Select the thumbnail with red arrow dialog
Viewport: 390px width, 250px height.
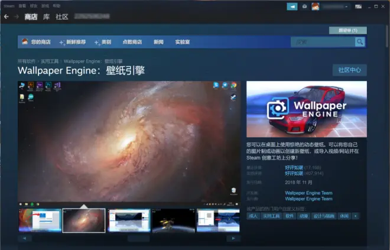40,220
